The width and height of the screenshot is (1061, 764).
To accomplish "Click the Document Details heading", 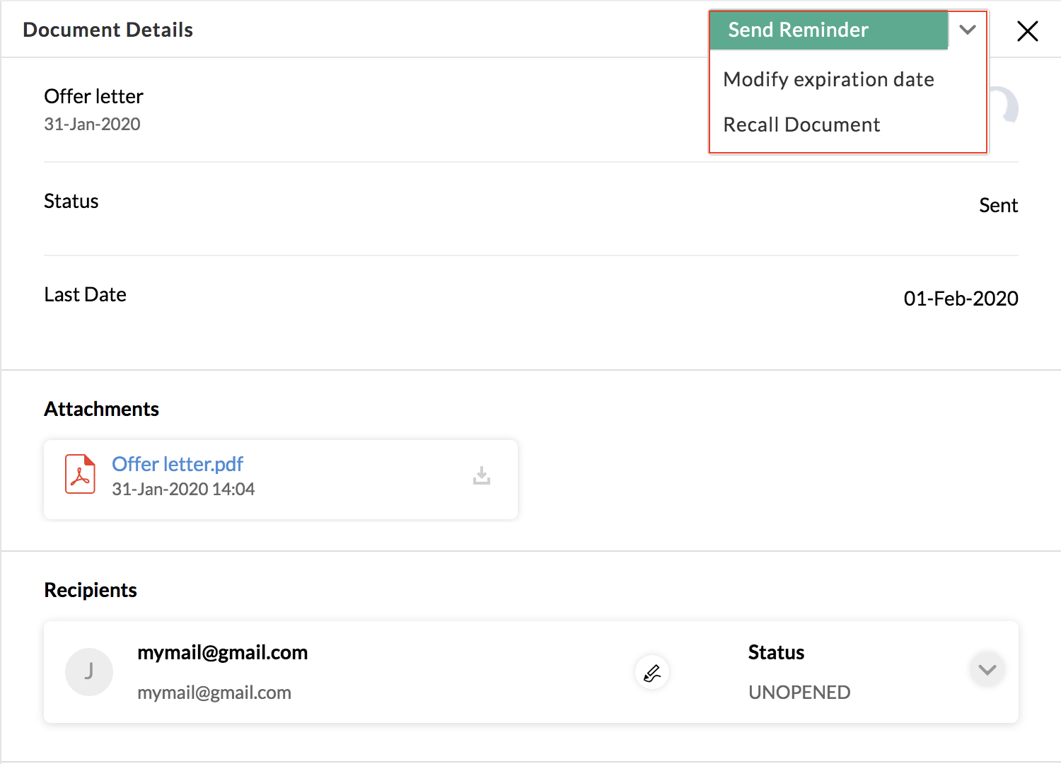I will [108, 30].
